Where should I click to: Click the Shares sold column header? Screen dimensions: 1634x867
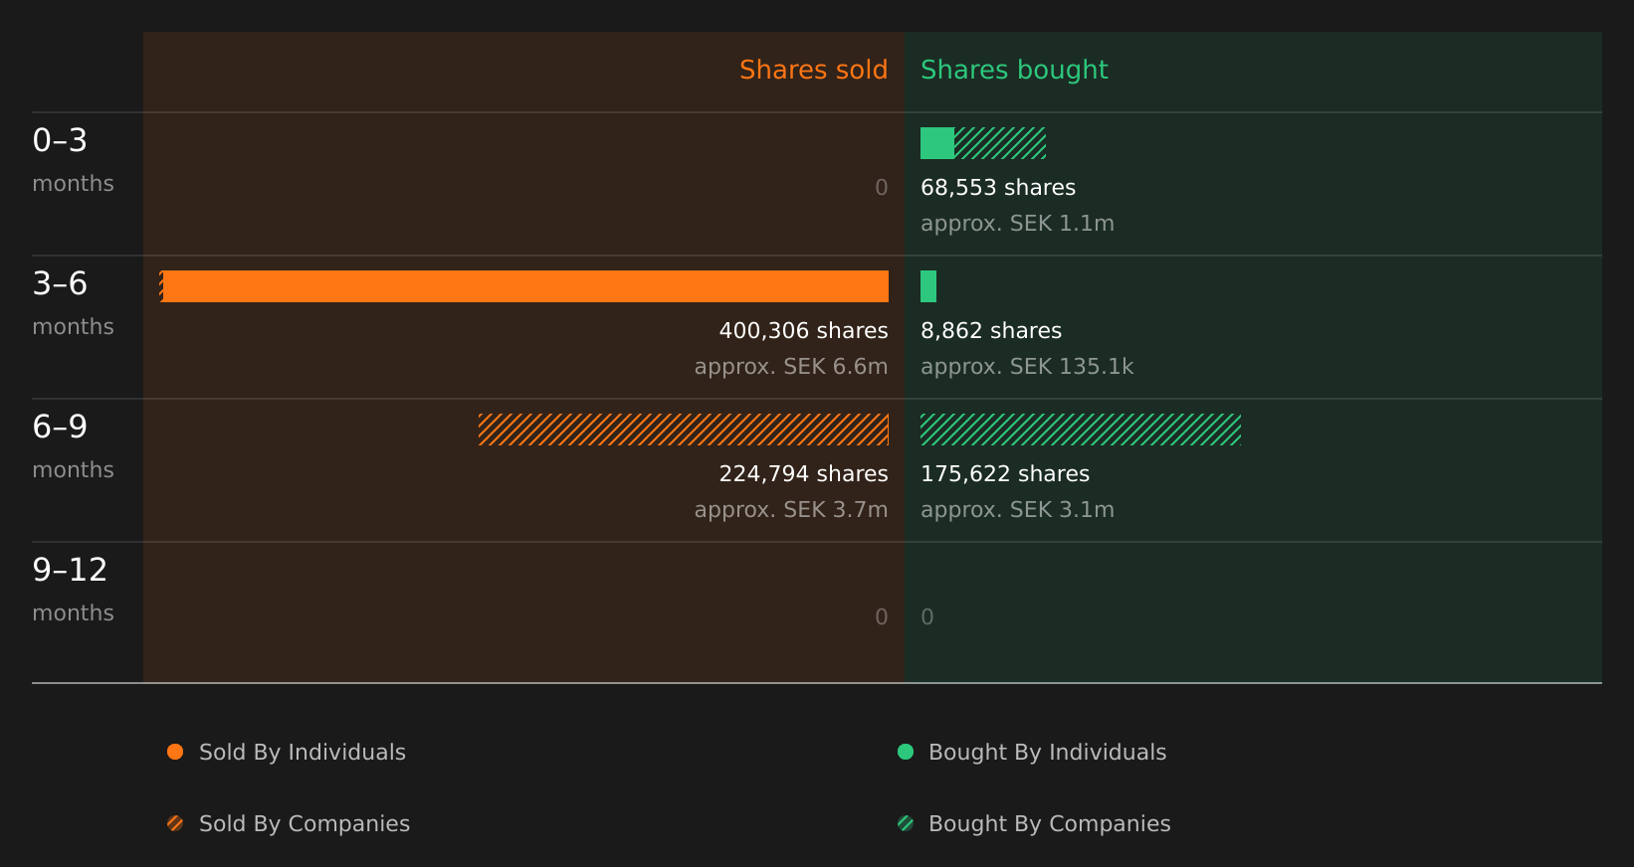point(813,70)
